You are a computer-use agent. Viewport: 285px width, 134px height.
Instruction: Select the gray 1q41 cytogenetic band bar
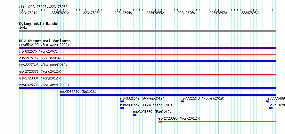tap(147, 31)
